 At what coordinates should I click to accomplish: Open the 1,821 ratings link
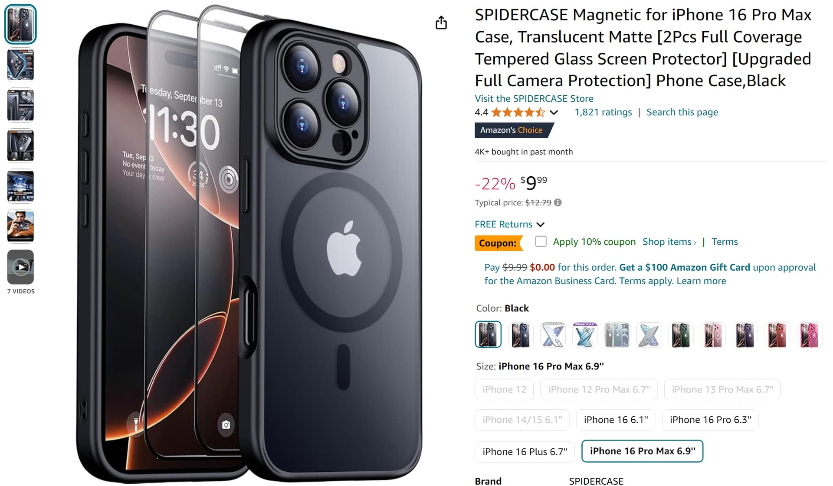[x=603, y=112]
